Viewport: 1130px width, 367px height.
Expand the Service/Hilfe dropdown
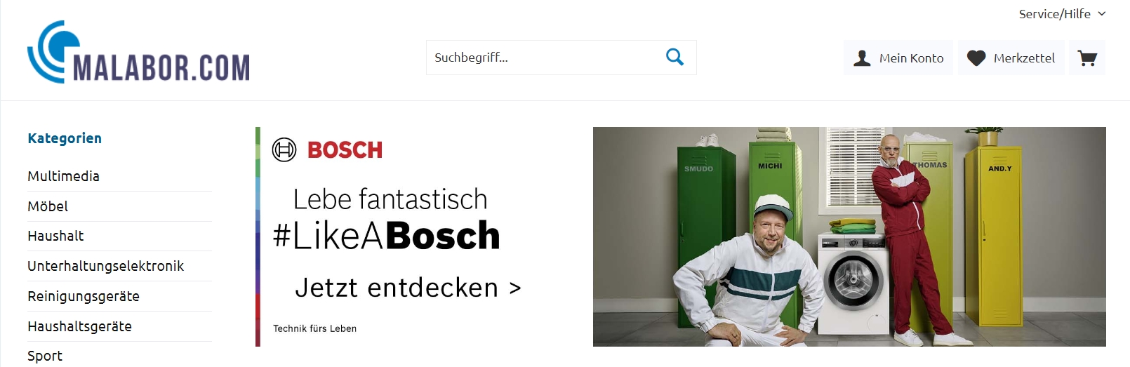(1062, 14)
